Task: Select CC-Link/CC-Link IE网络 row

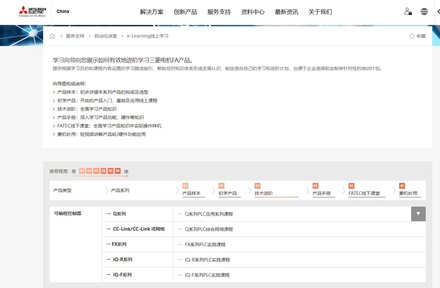Action: click(x=138, y=229)
